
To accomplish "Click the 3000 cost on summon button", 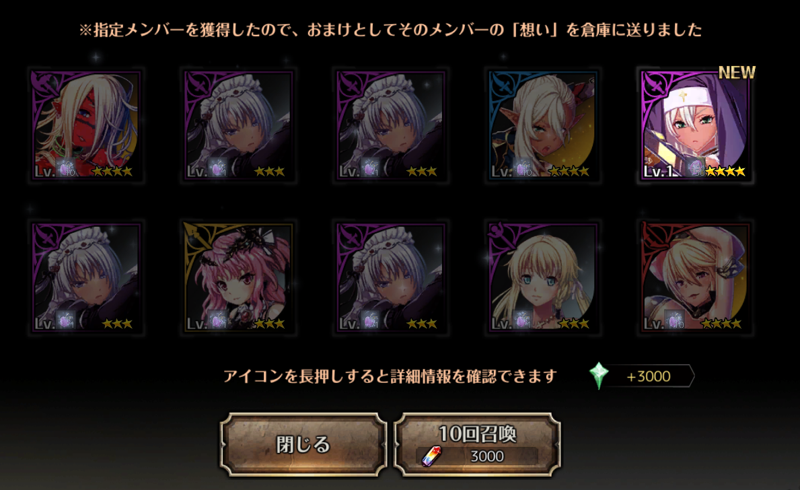I will 486,456.
